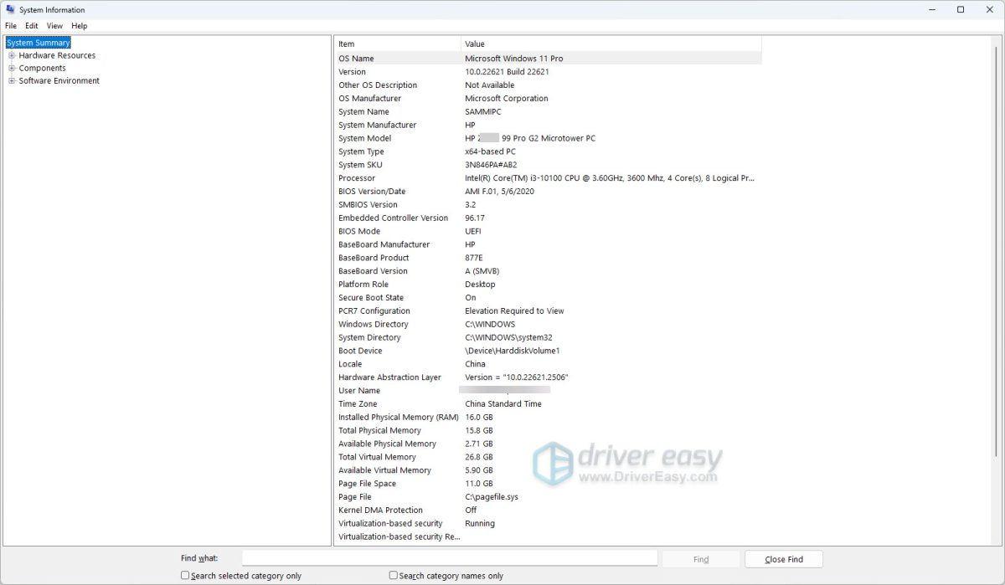
Task: Select the Software Environment tree item
Action: 59,81
